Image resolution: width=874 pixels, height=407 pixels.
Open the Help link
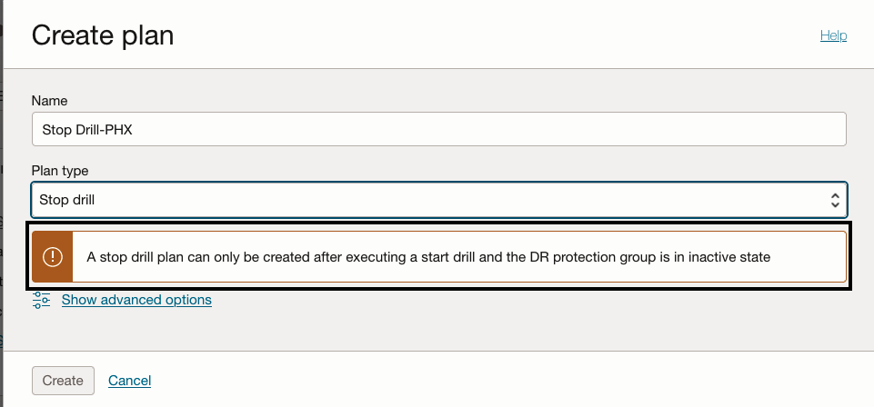(x=833, y=35)
